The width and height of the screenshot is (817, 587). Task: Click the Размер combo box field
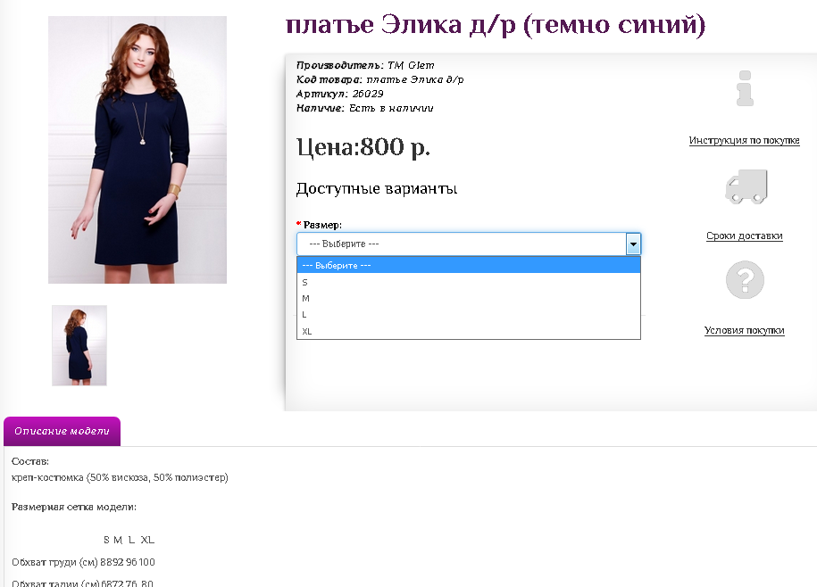469,244
